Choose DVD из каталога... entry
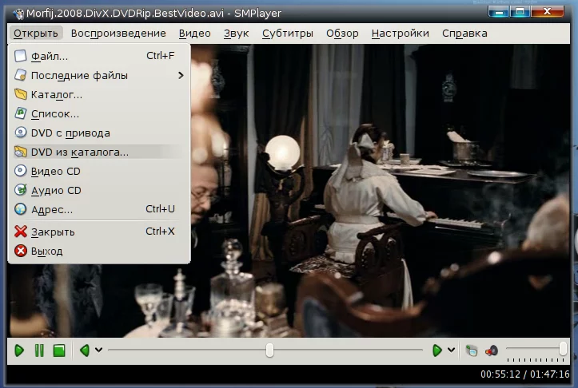The height and width of the screenshot is (388, 578). pos(99,152)
